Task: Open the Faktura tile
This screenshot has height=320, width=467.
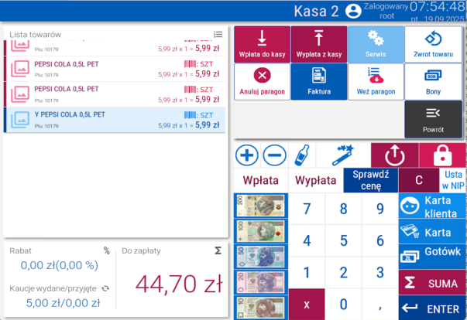Action: click(x=319, y=81)
